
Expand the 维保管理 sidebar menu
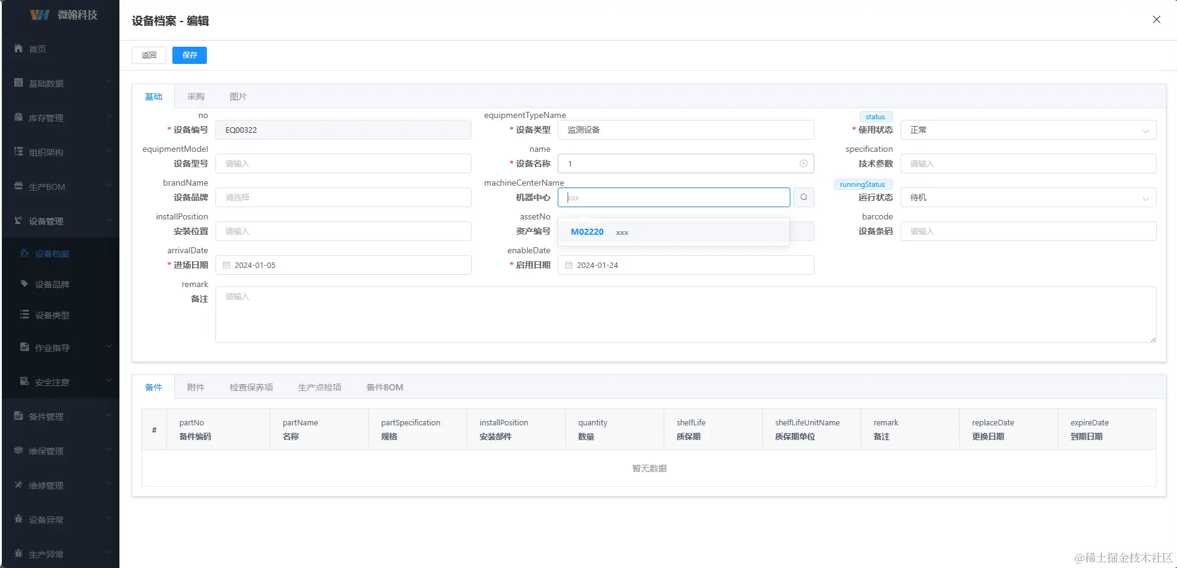[109, 449]
